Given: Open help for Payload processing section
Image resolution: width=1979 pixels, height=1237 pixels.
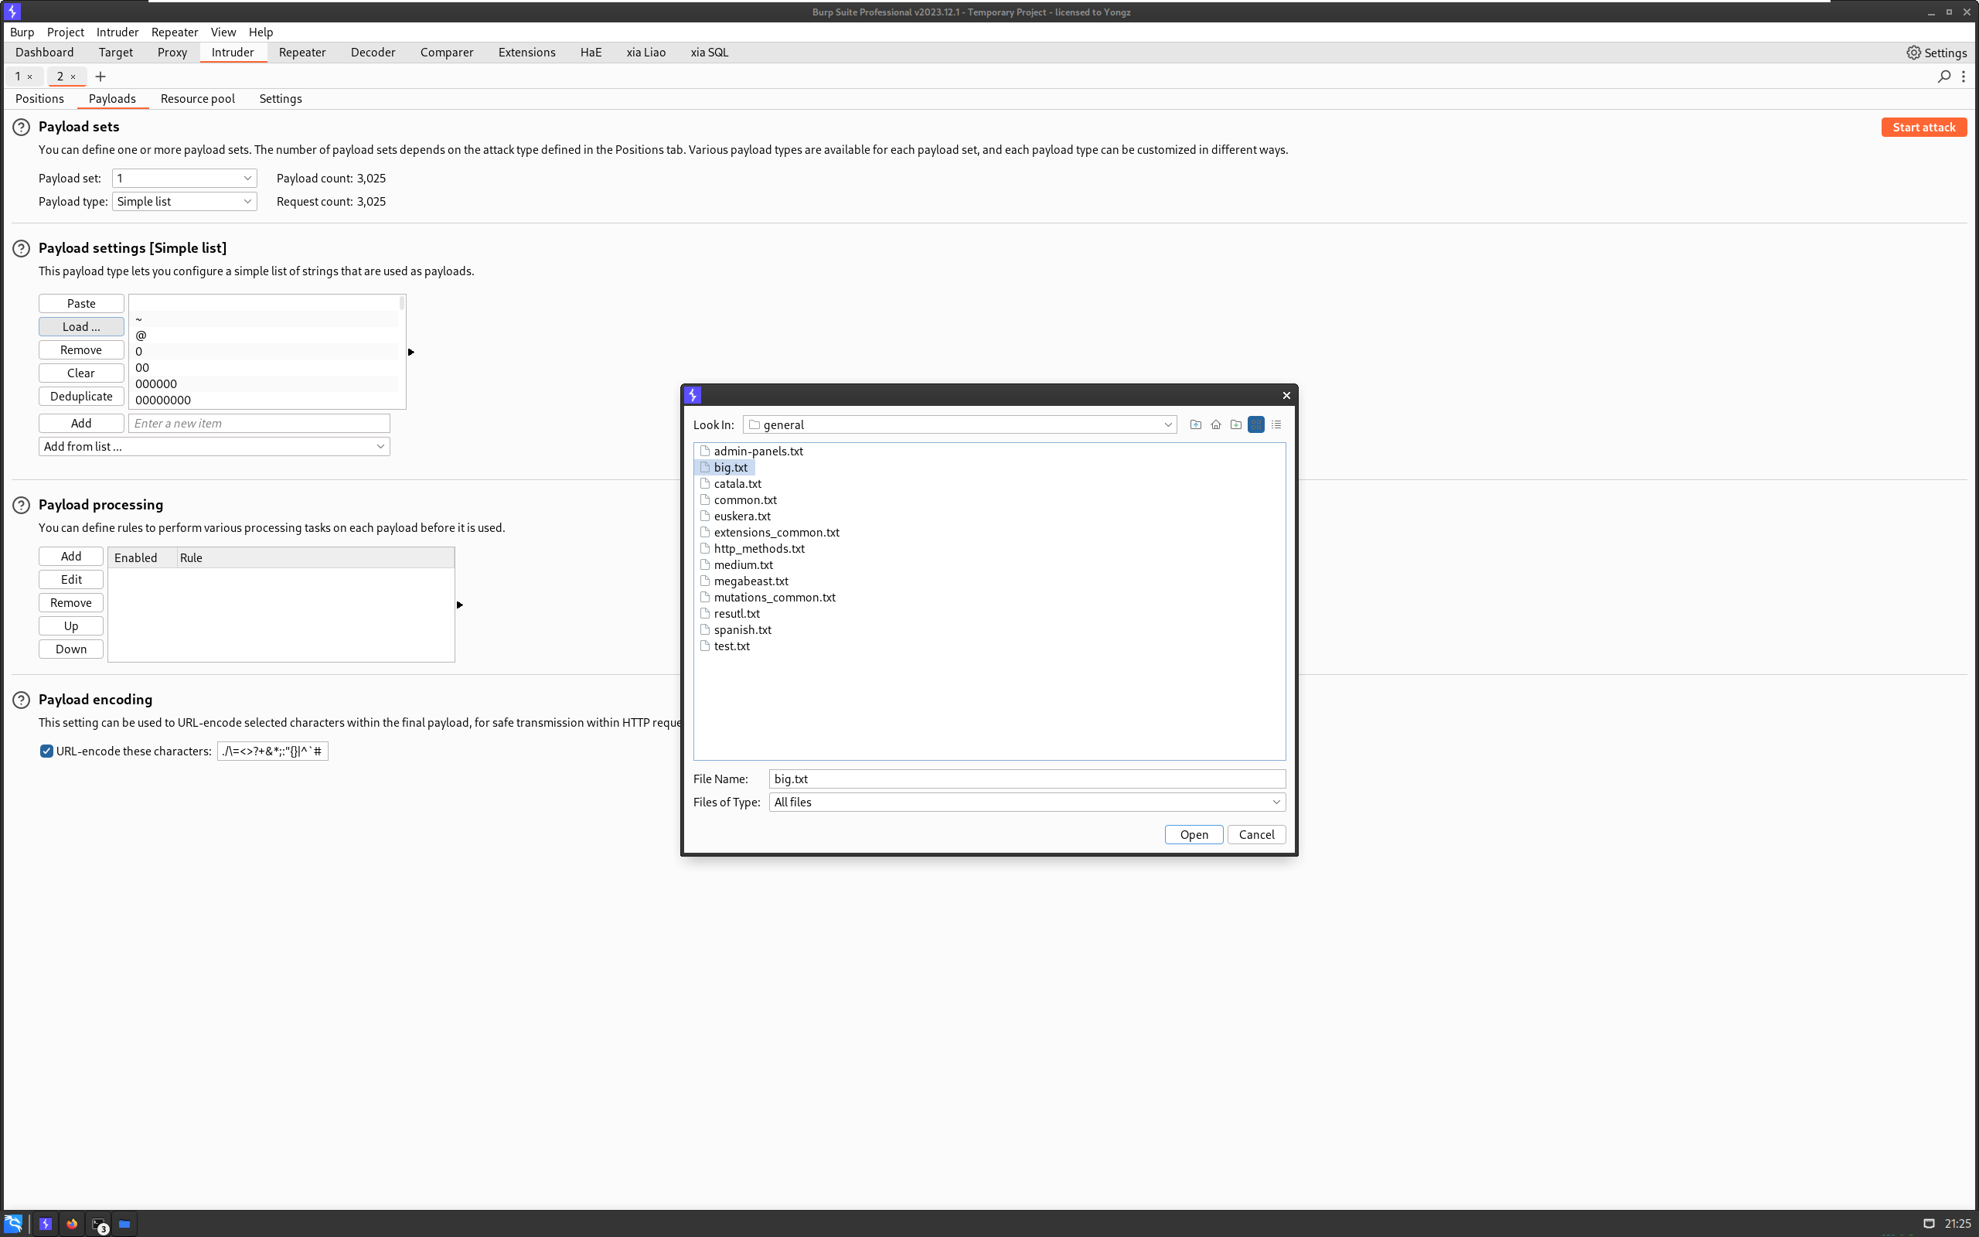Looking at the screenshot, I should (x=22, y=505).
